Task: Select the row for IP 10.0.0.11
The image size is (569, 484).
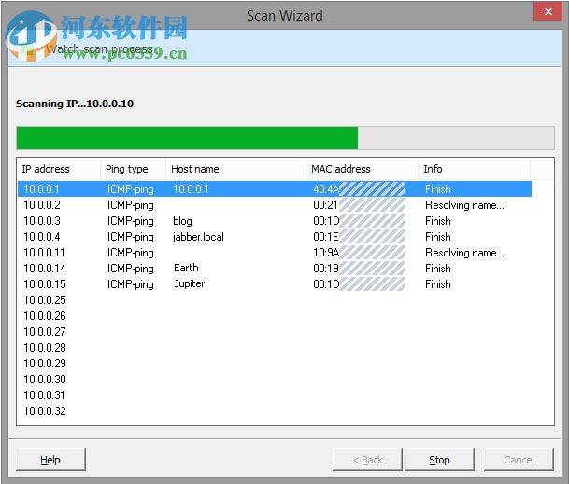Action: 275,253
